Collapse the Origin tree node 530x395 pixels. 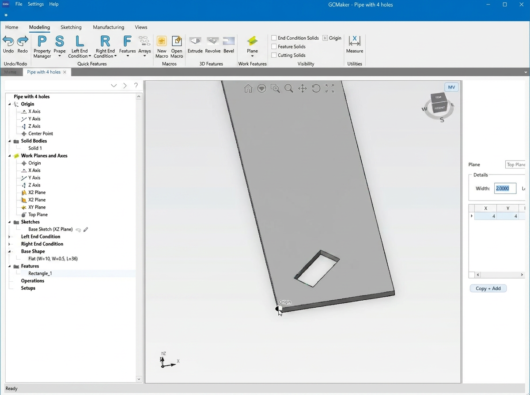[x=9, y=104]
